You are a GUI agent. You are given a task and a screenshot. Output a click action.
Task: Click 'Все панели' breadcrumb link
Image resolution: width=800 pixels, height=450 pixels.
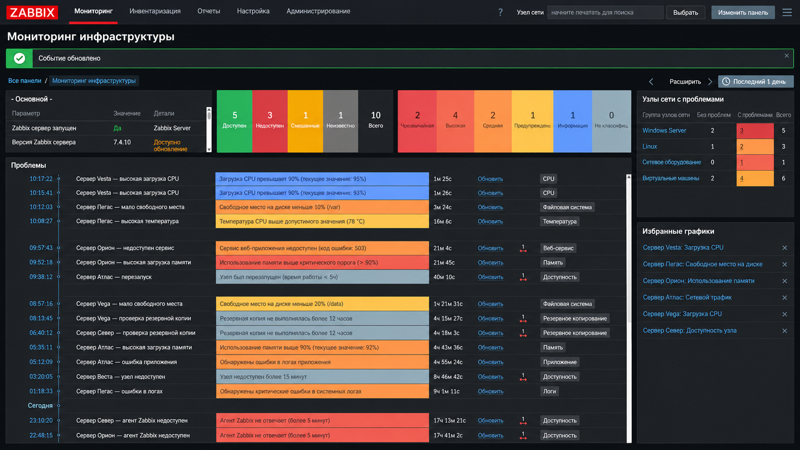[x=24, y=81]
